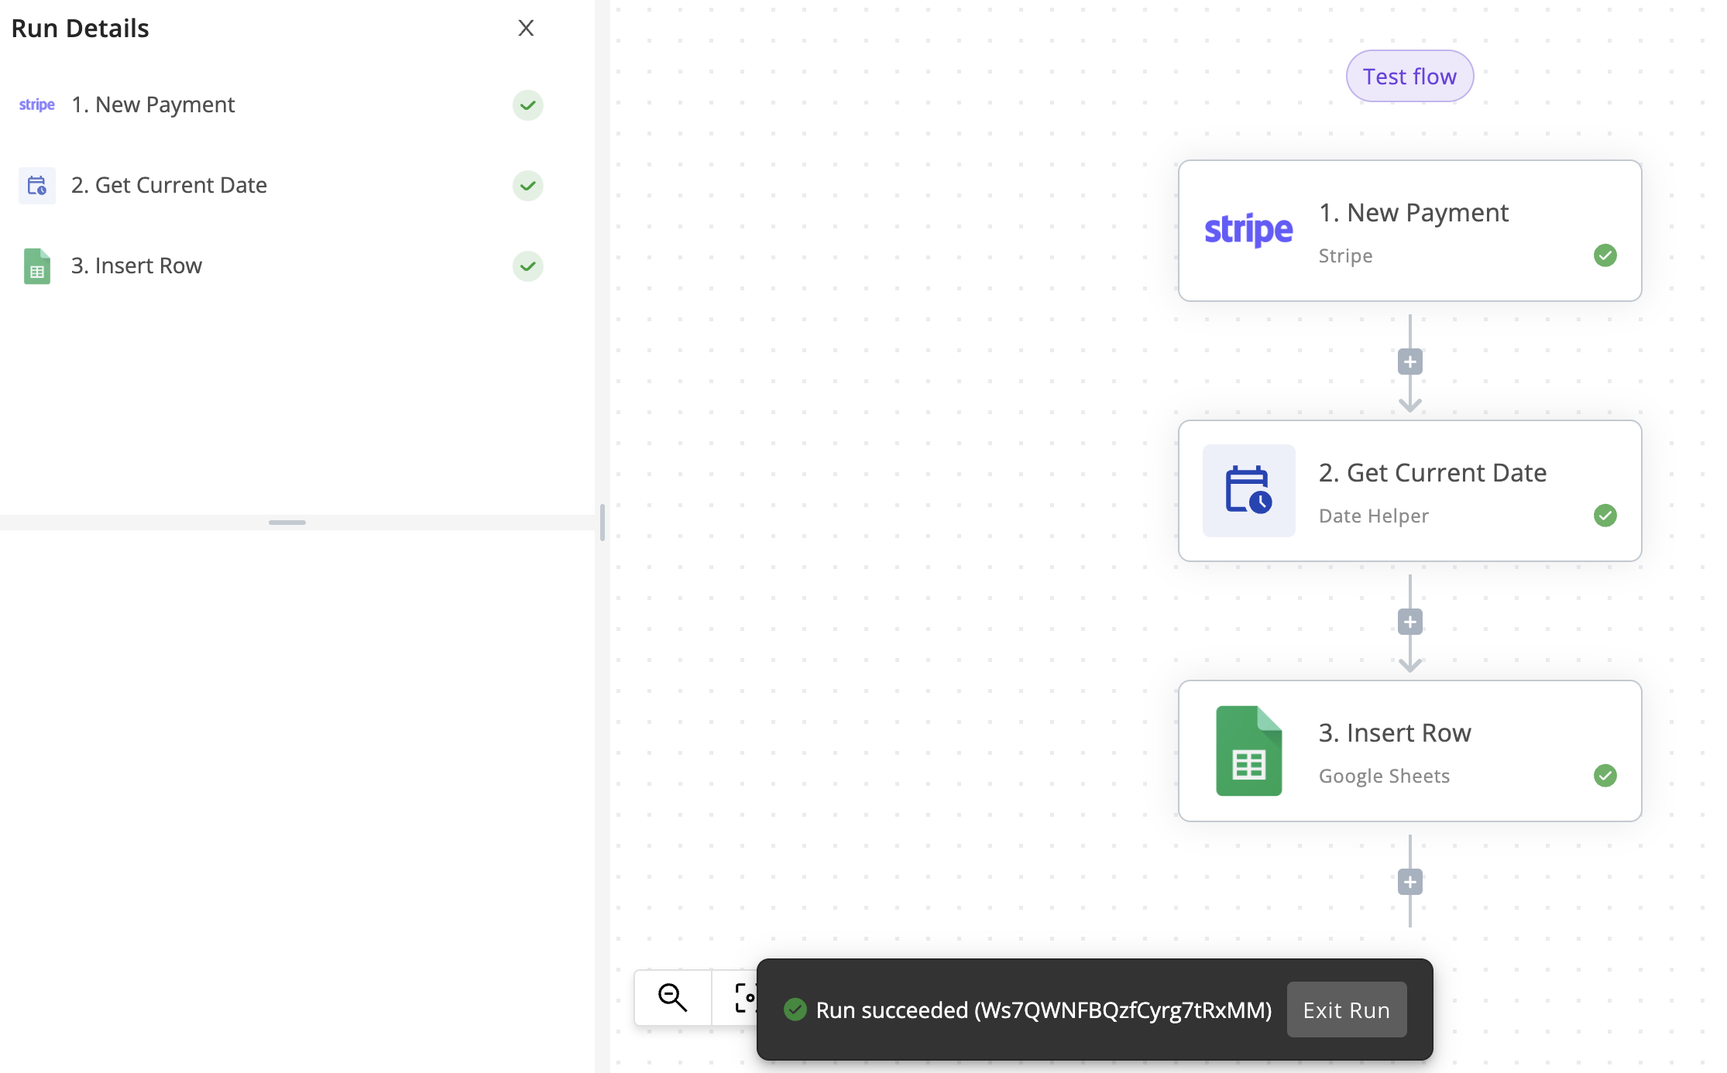Screen dimensions: 1727x1073
Task: Click the Date Helper subtitle on the card
Action: (x=1373, y=516)
